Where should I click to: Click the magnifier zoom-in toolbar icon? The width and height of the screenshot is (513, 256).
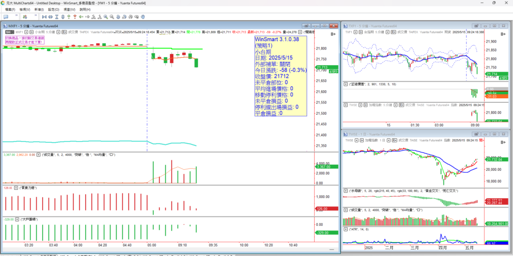(x=106, y=17)
